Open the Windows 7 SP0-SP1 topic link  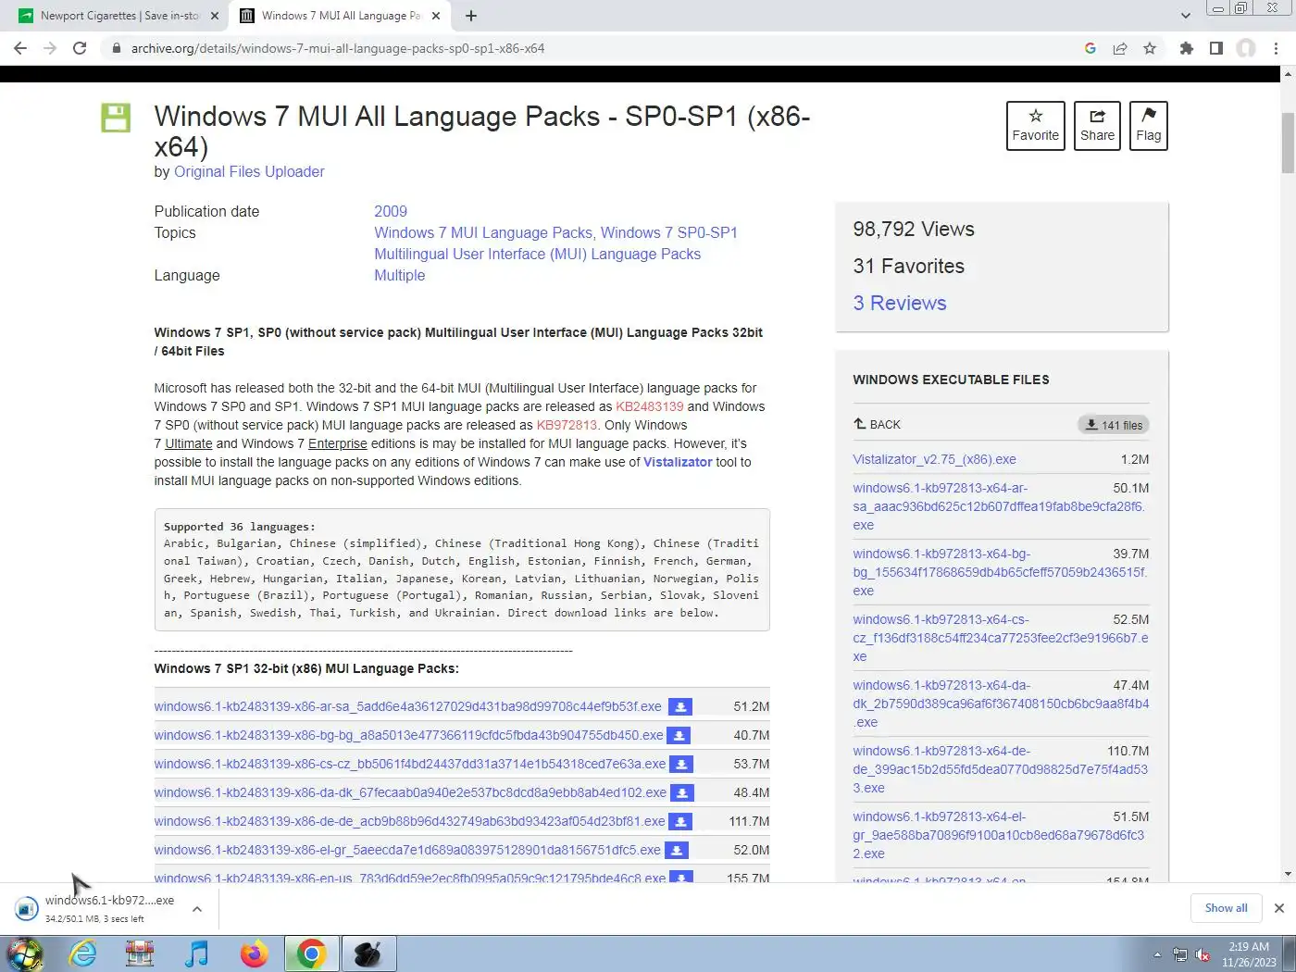pyautogui.click(x=668, y=232)
